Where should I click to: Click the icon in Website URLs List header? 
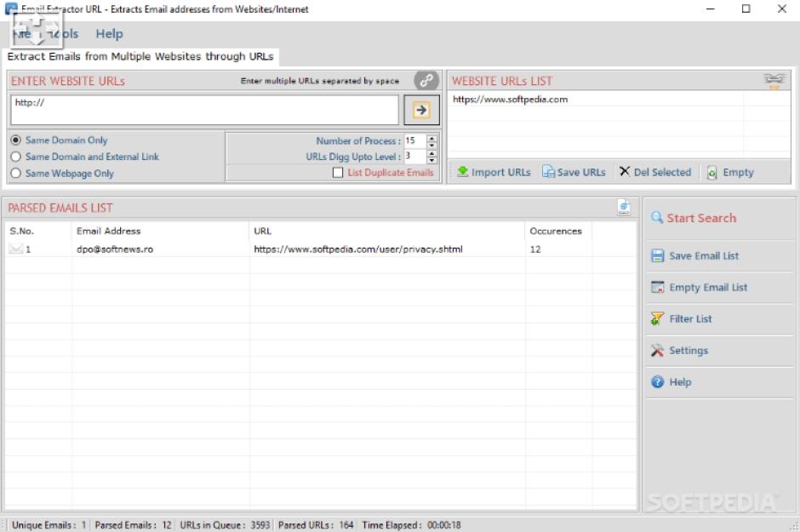coord(774,81)
